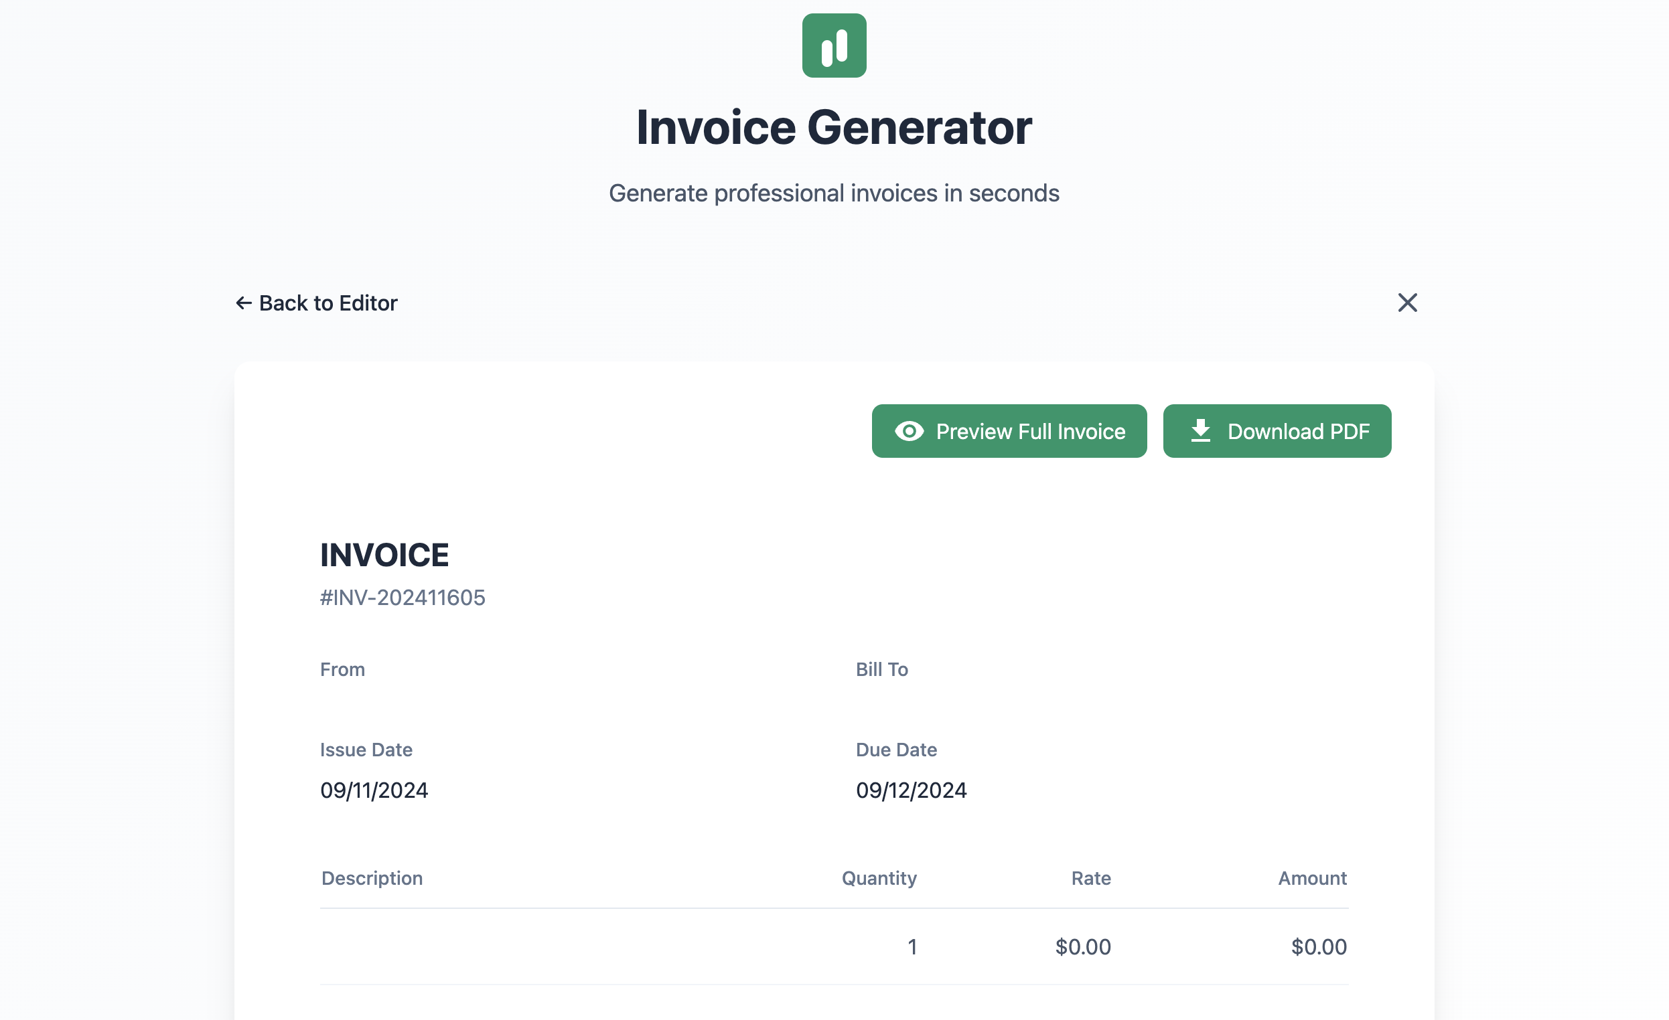Image resolution: width=1669 pixels, height=1020 pixels.
Task: Click the eye icon on the Preview button
Action: [908, 431]
